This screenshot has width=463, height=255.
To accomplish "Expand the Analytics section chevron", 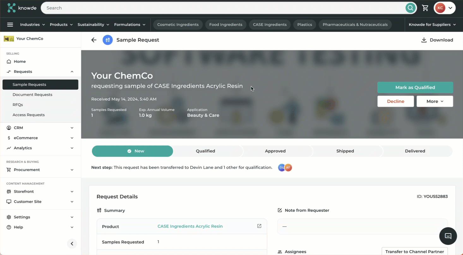I will [72, 148].
